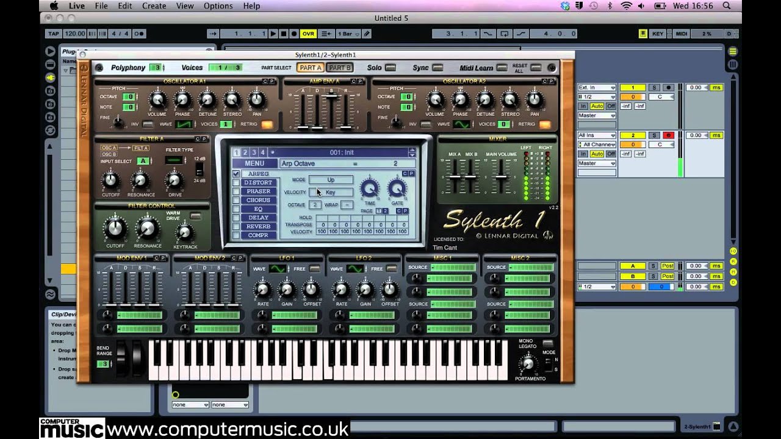
Task: Open the Apple menu
Action: click(53, 5)
